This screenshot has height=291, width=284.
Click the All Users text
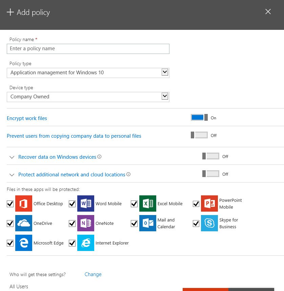click(19, 287)
